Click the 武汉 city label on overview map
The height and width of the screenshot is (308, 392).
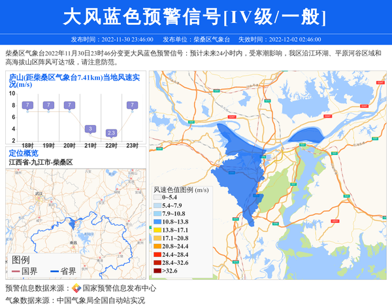(39, 194)
